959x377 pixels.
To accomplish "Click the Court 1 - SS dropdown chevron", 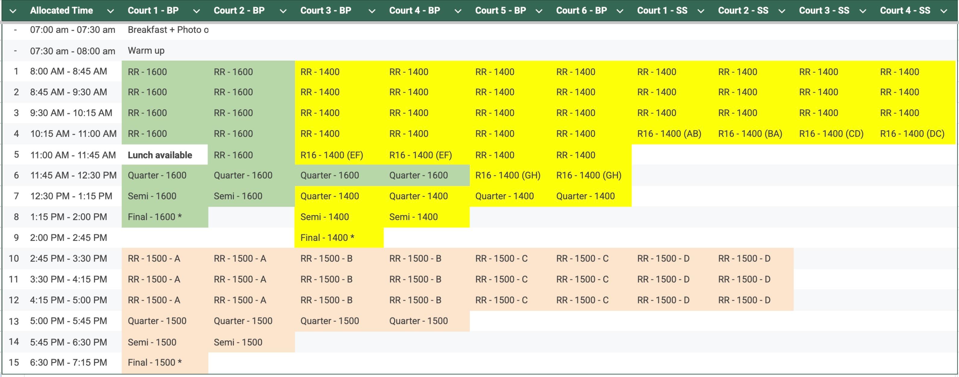I will 701,11.
